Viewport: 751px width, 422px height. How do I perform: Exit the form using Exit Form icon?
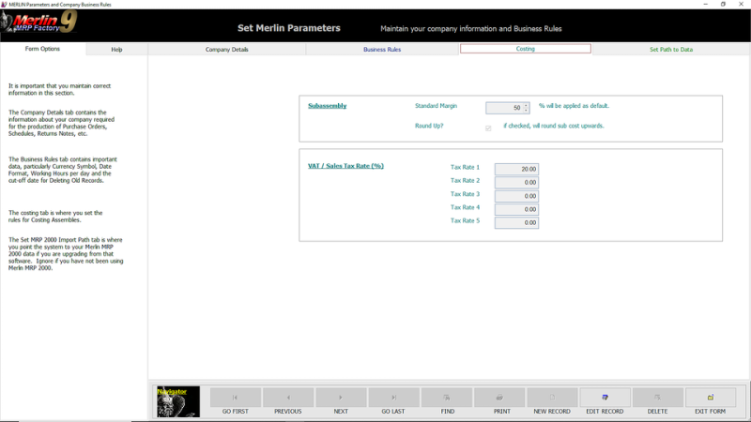coord(711,398)
